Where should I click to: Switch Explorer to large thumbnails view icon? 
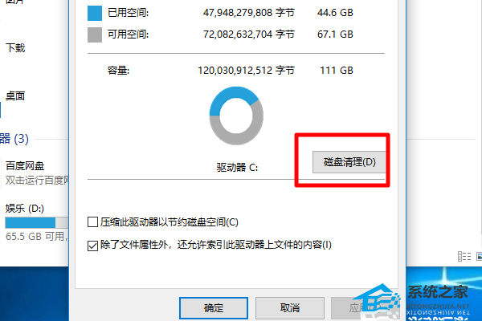point(479,256)
